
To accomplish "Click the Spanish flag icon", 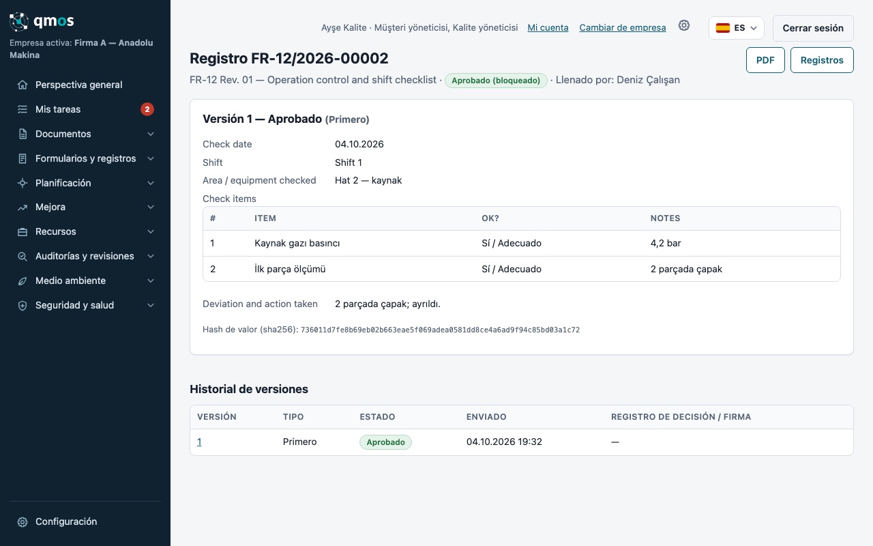I will [x=723, y=28].
